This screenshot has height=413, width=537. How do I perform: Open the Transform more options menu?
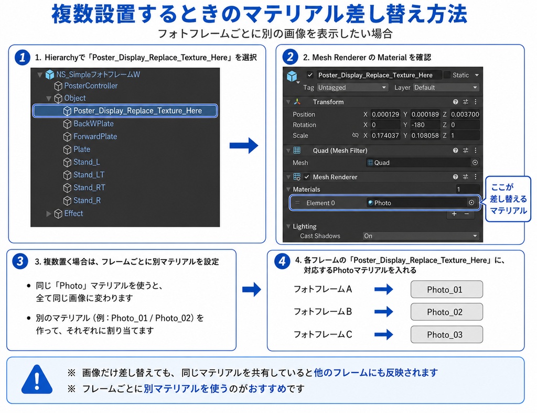click(475, 102)
